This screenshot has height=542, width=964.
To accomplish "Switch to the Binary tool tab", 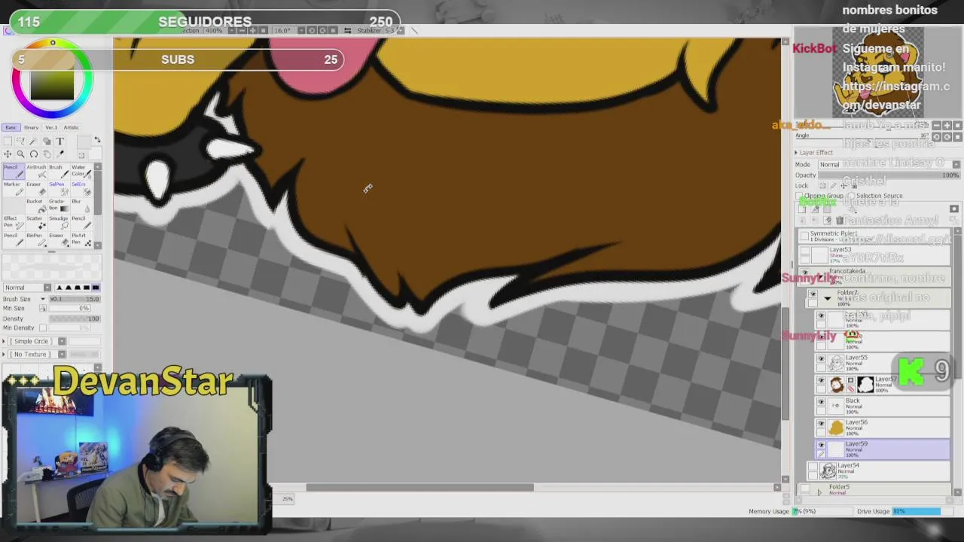I will (x=31, y=127).
